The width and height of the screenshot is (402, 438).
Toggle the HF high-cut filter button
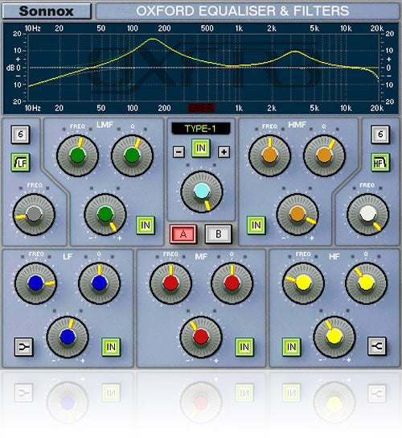click(380, 163)
